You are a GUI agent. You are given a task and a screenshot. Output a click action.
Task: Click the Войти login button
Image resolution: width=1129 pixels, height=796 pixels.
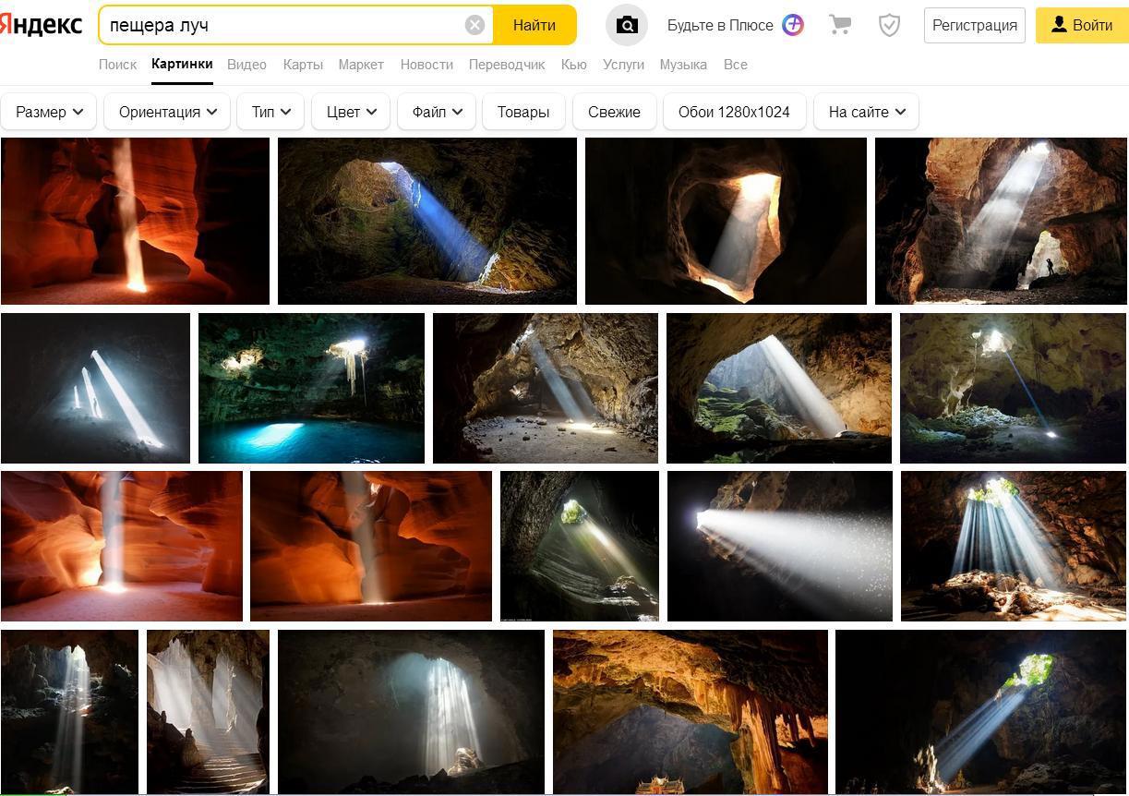(1082, 25)
